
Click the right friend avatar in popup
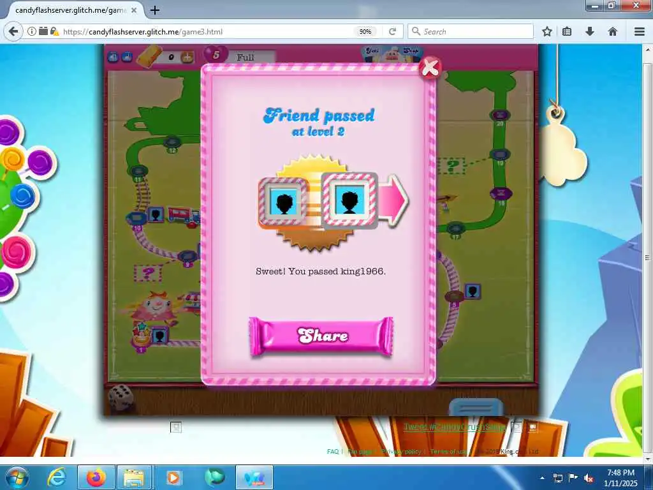tap(350, 200)
